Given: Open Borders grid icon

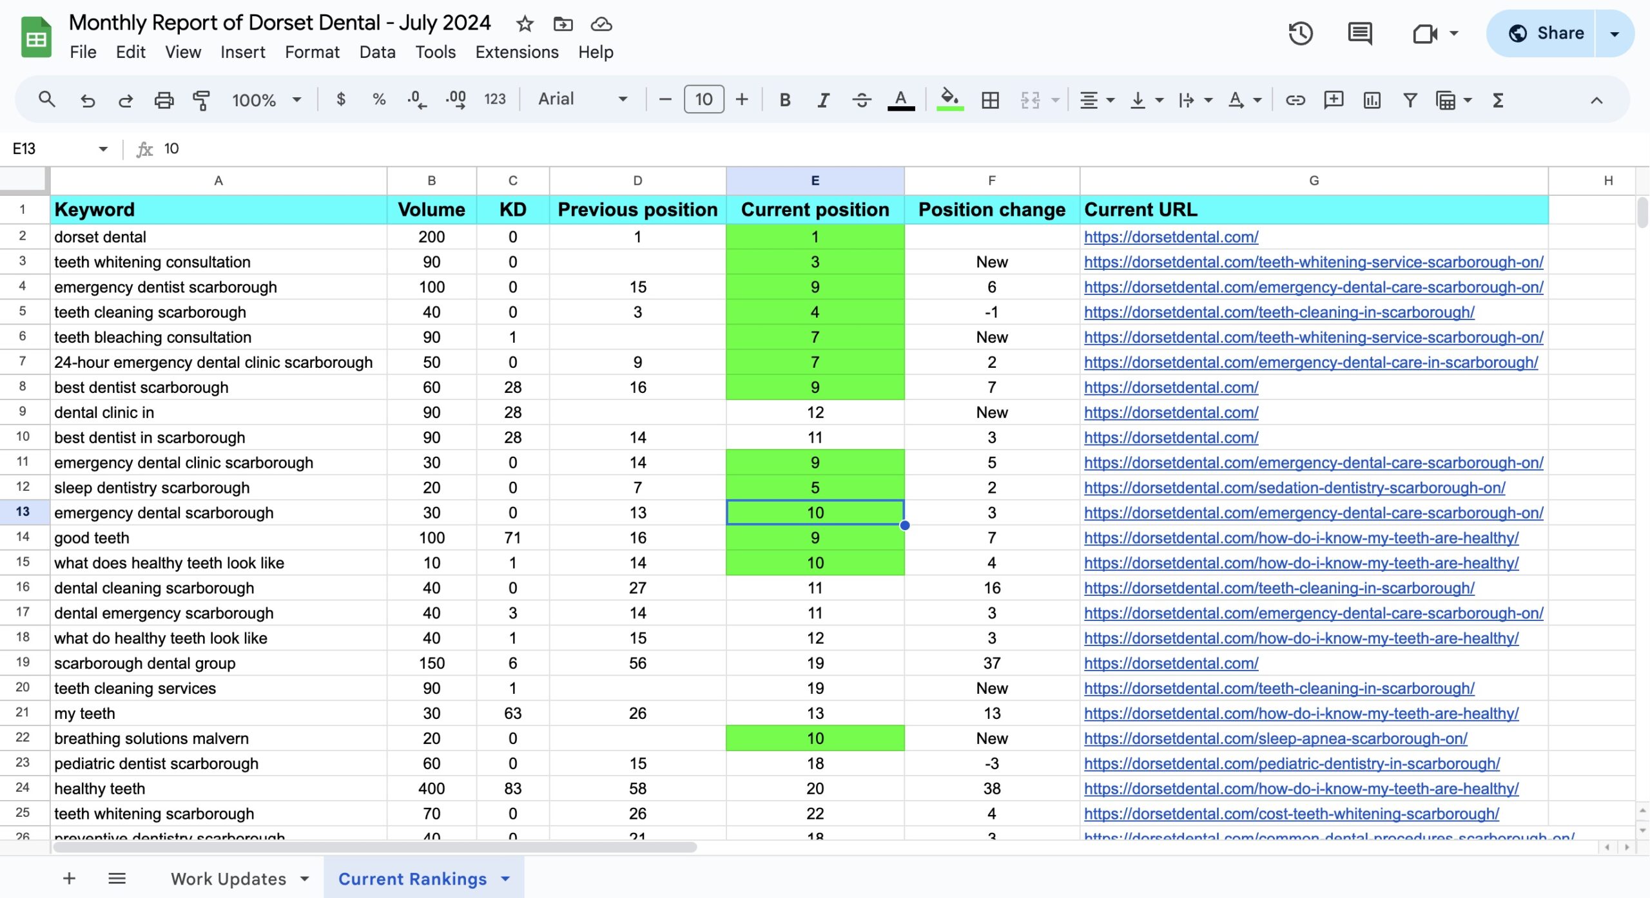Looking at the screenshot, I should (990, 100).
